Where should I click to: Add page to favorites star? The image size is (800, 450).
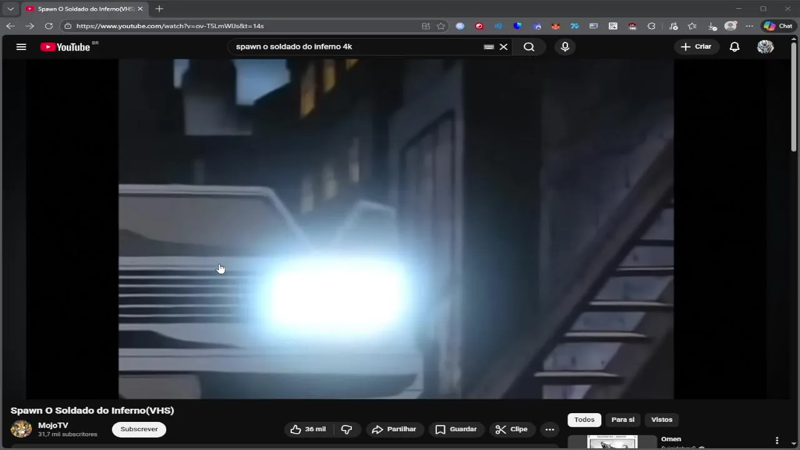[x=441, y=26]
